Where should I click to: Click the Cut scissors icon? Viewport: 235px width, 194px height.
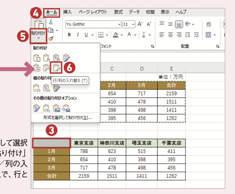[51, 22]
